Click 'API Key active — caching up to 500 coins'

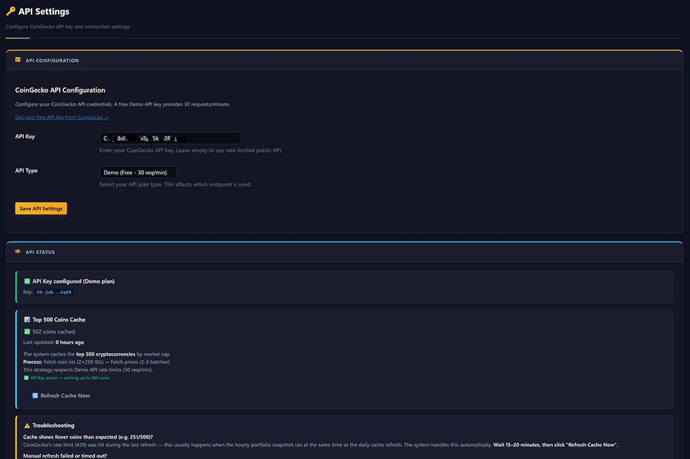click(x=70, y=378)
